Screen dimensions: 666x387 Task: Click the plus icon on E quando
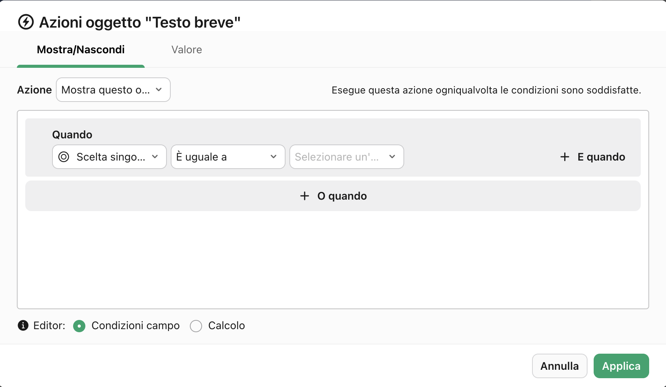[565, 157]
